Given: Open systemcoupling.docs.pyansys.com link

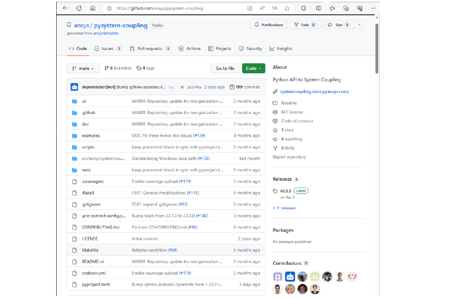Looking at the screenshot, I should [x=314, y=91].
